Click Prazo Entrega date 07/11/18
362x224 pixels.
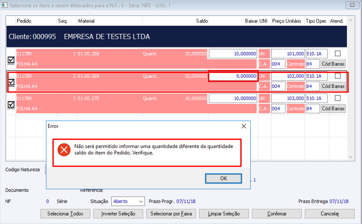tap(339, 201)
